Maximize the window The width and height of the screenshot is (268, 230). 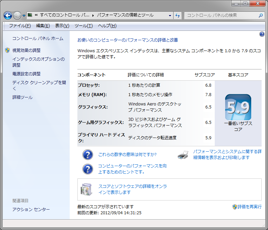[x=245, y=3]
